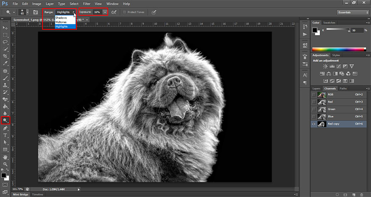Show the Red channel

click(x=314, y=102)
